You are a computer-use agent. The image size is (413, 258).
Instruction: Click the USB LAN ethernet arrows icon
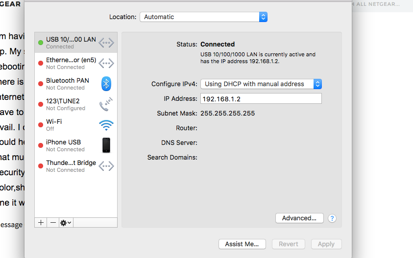pos(106,43)
